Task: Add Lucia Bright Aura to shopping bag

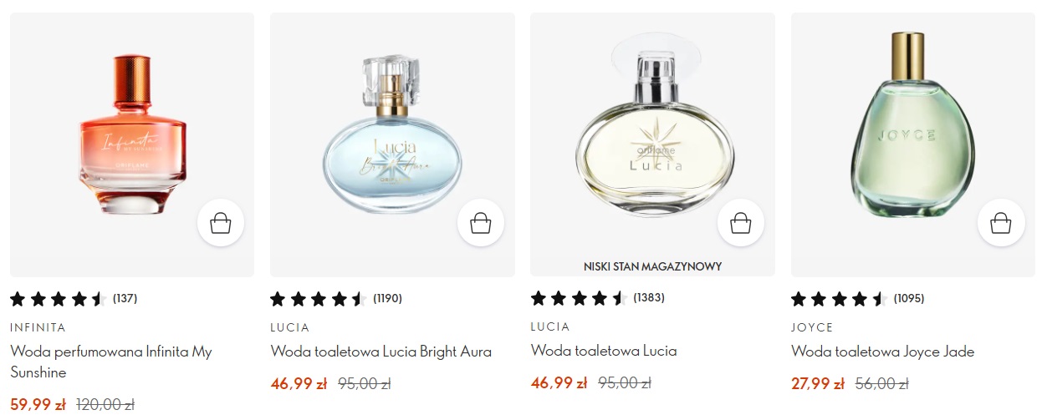Action: click(481, 223)
